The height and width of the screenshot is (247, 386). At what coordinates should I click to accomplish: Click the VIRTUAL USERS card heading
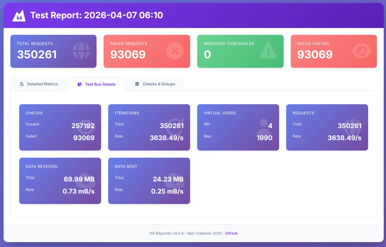(x=220, y=113)
